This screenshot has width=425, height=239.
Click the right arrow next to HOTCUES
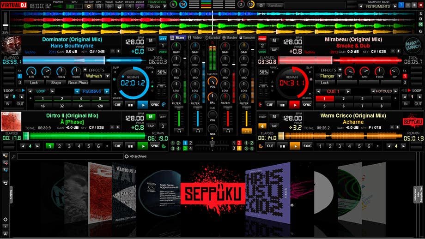point(395,91)
